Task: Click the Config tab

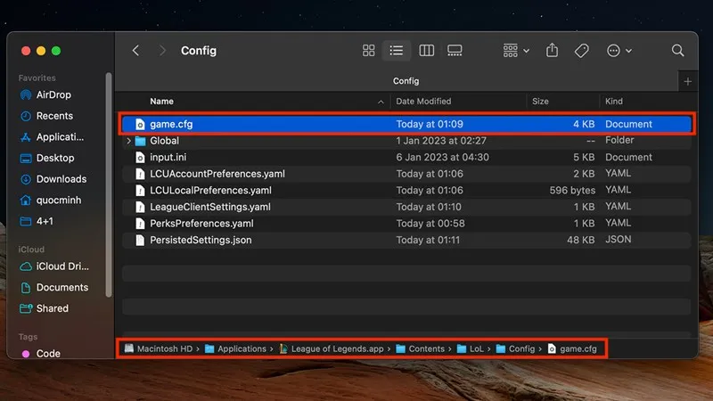Action: [x=406, y=81]
